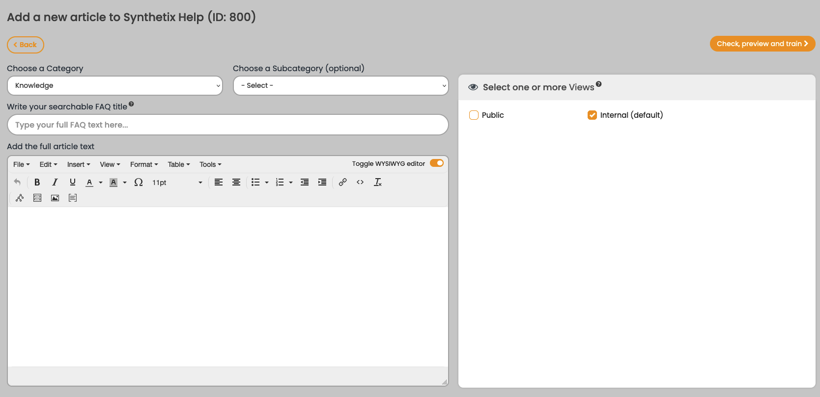Open the File menu
Image resolution: width=820 pixels, height=397 pixels.
(x=21, y=164)
